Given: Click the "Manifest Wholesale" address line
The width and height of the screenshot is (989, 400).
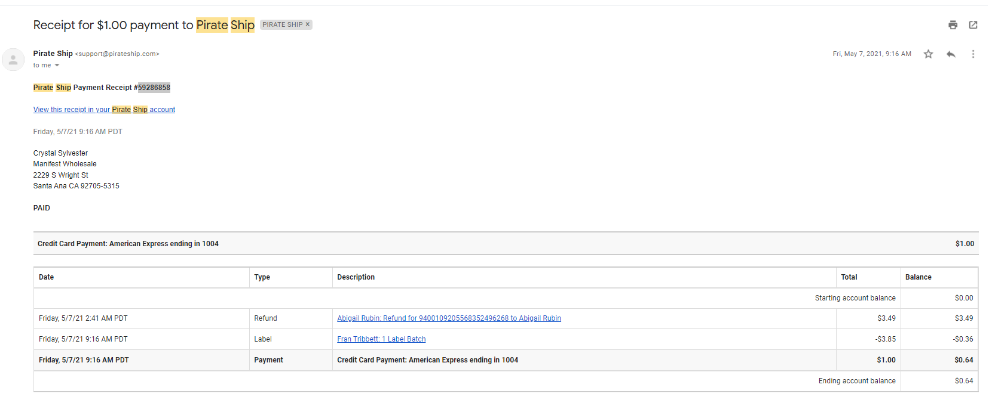Looking at the screenshot, I should tap(65, 164).
